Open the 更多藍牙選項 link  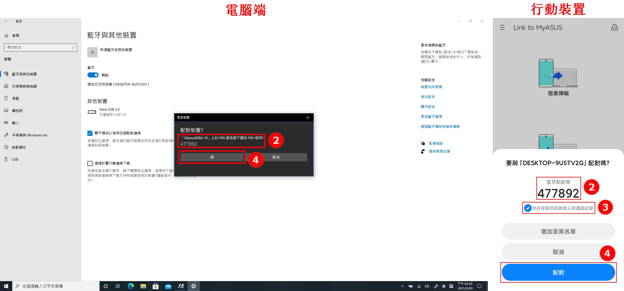tap(431, 117)
